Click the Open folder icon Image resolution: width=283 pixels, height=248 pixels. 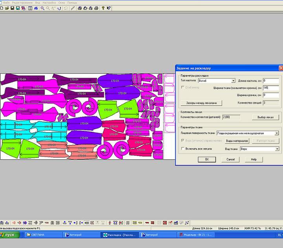(7, 8)
